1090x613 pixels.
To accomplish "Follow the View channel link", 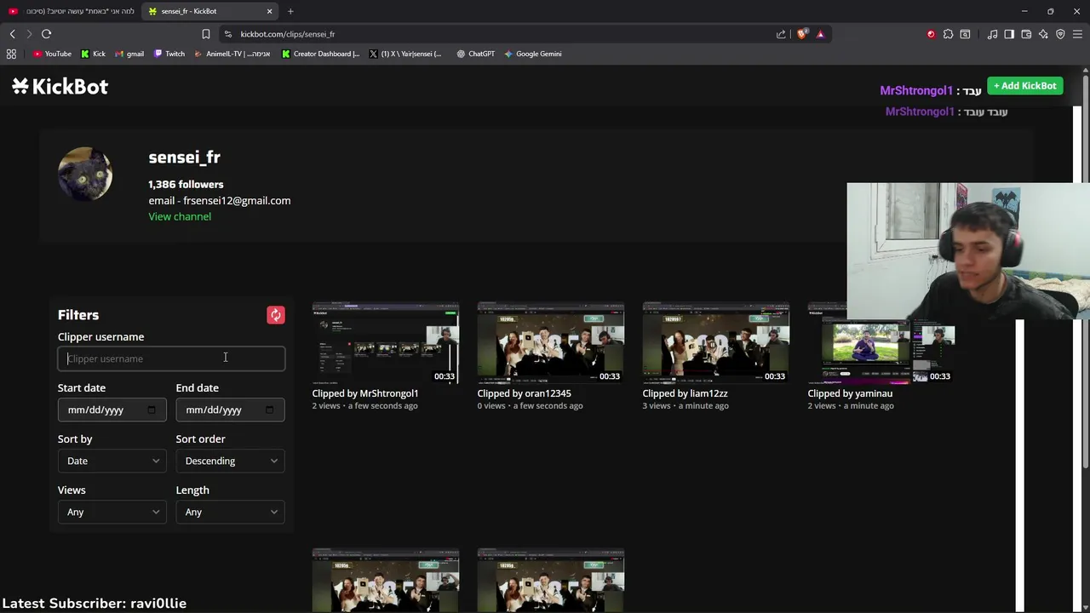I will [x=180, y=216].
